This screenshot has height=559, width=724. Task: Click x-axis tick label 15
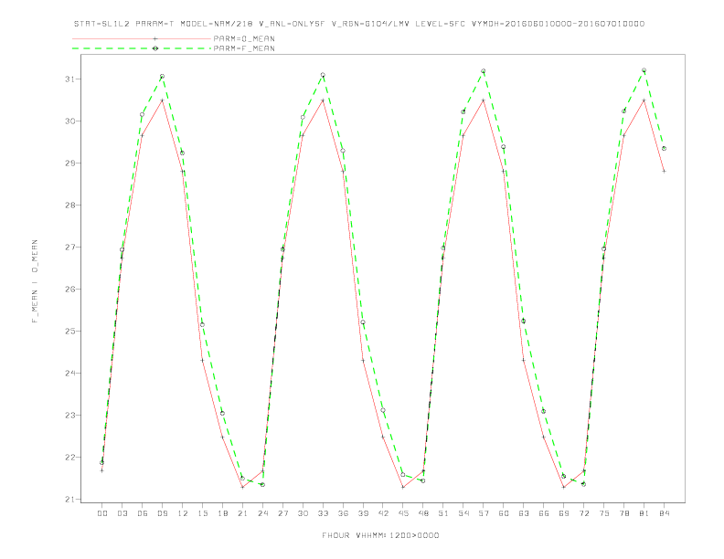tap(202, 513)
